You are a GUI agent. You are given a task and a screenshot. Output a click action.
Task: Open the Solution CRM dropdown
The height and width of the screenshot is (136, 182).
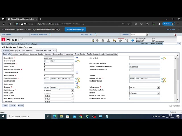pyautogui.click(x=147, y=35)
